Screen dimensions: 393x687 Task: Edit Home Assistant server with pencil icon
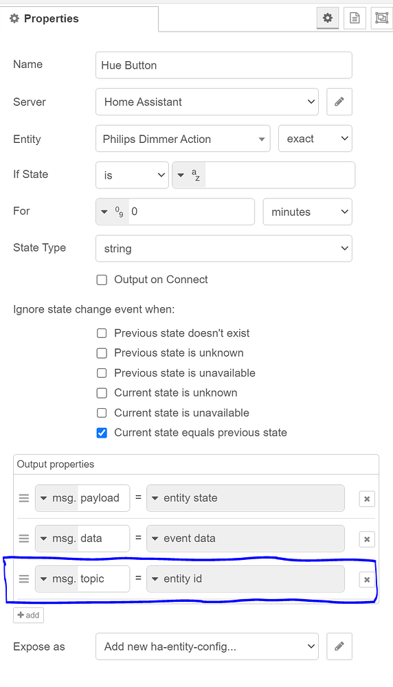click(339, 102)
